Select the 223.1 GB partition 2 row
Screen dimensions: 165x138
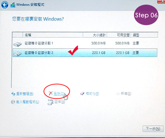(x=85, y=53)
